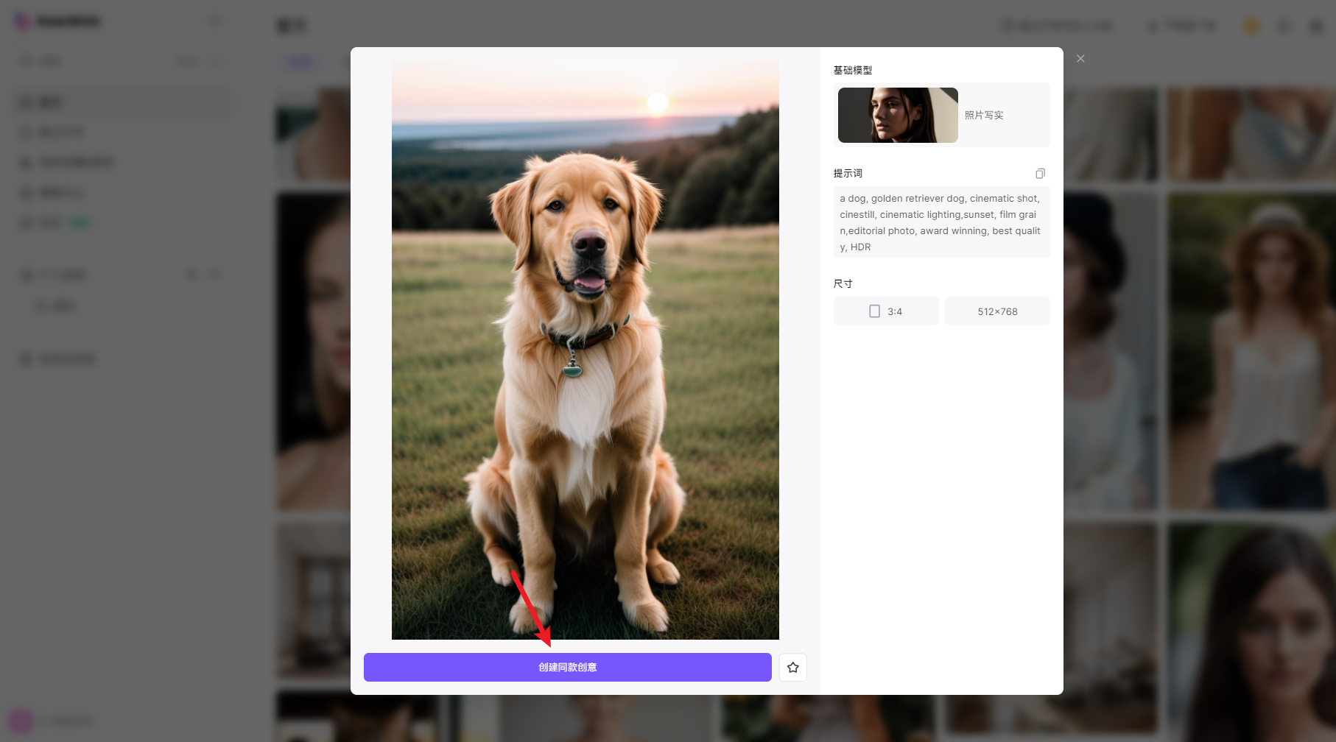Click the 基础模型 heading

click(853, 70)
